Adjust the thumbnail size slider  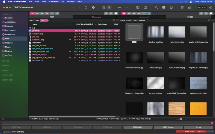pos(181,119)
